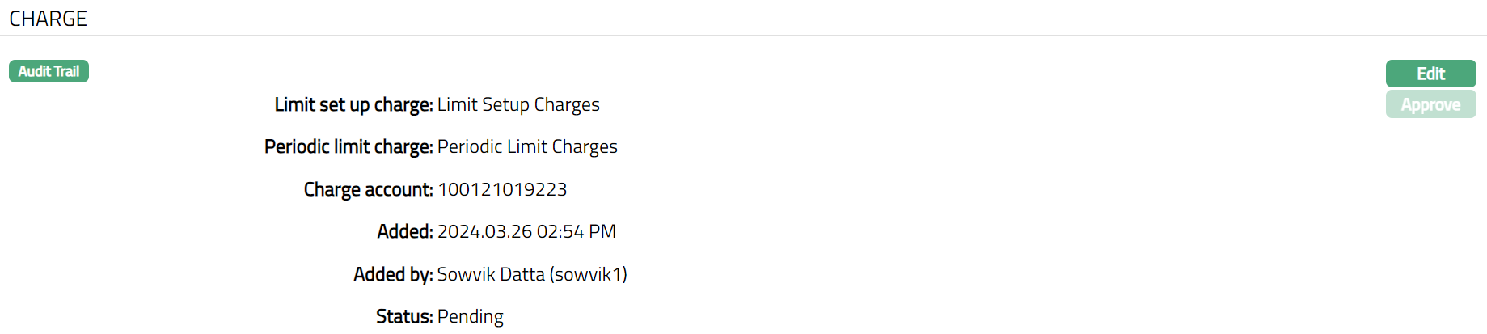Click the Edit button
The width and height of the screenshot is (1487, 334).
click(x=1430, y=74)
